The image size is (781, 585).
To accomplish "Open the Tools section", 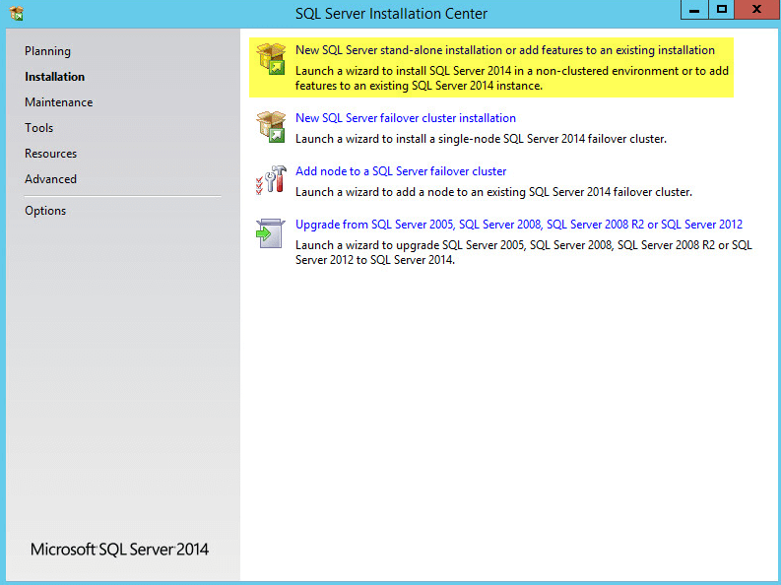I will coord(38,128).
